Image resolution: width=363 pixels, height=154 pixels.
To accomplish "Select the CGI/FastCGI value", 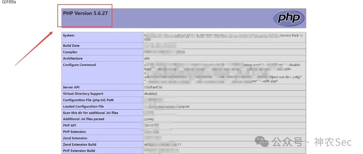I will tap(153, 87).
